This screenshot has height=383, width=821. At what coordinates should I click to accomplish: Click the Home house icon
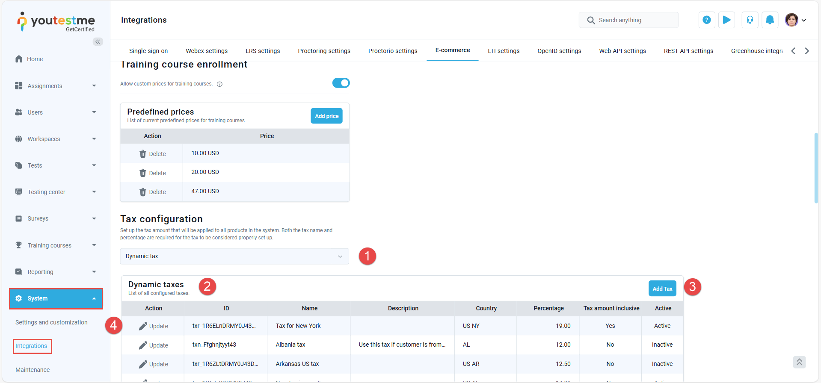point(19,59)
